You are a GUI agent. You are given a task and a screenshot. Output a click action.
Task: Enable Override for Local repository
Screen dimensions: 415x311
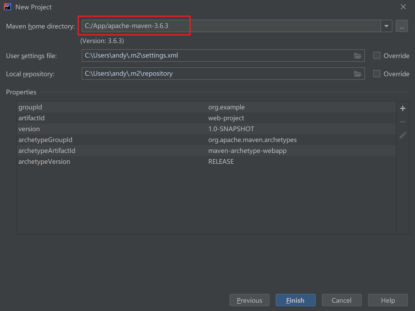(377, 74)
